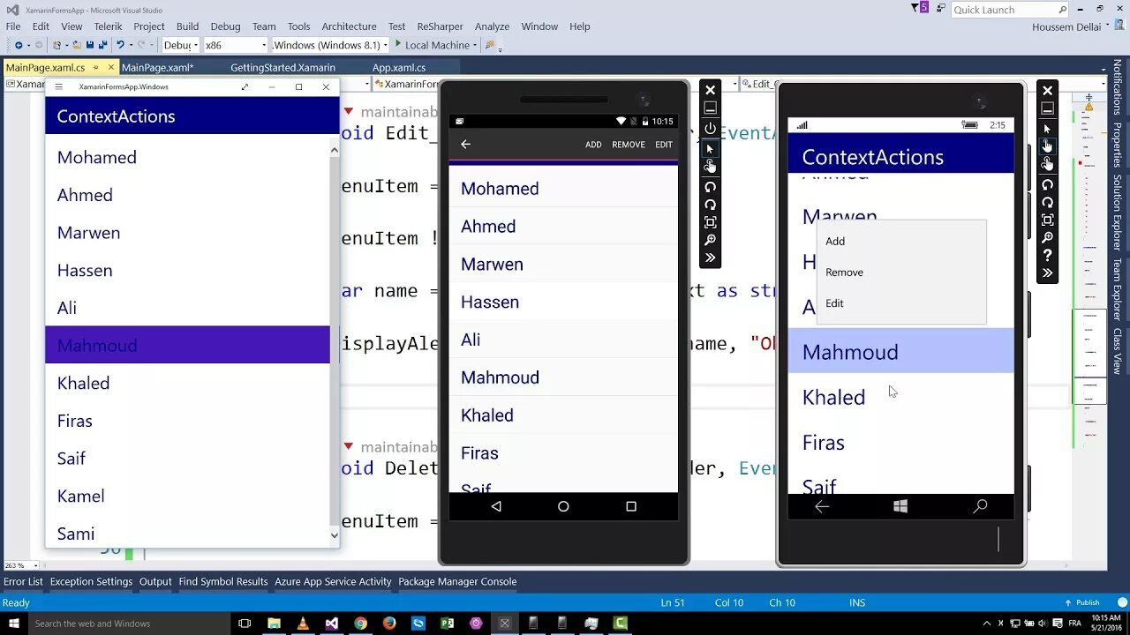Switch to GettingStarted.Xamarin tab
The height and width of the screenshot is (635, 1130).
(282, 67)
